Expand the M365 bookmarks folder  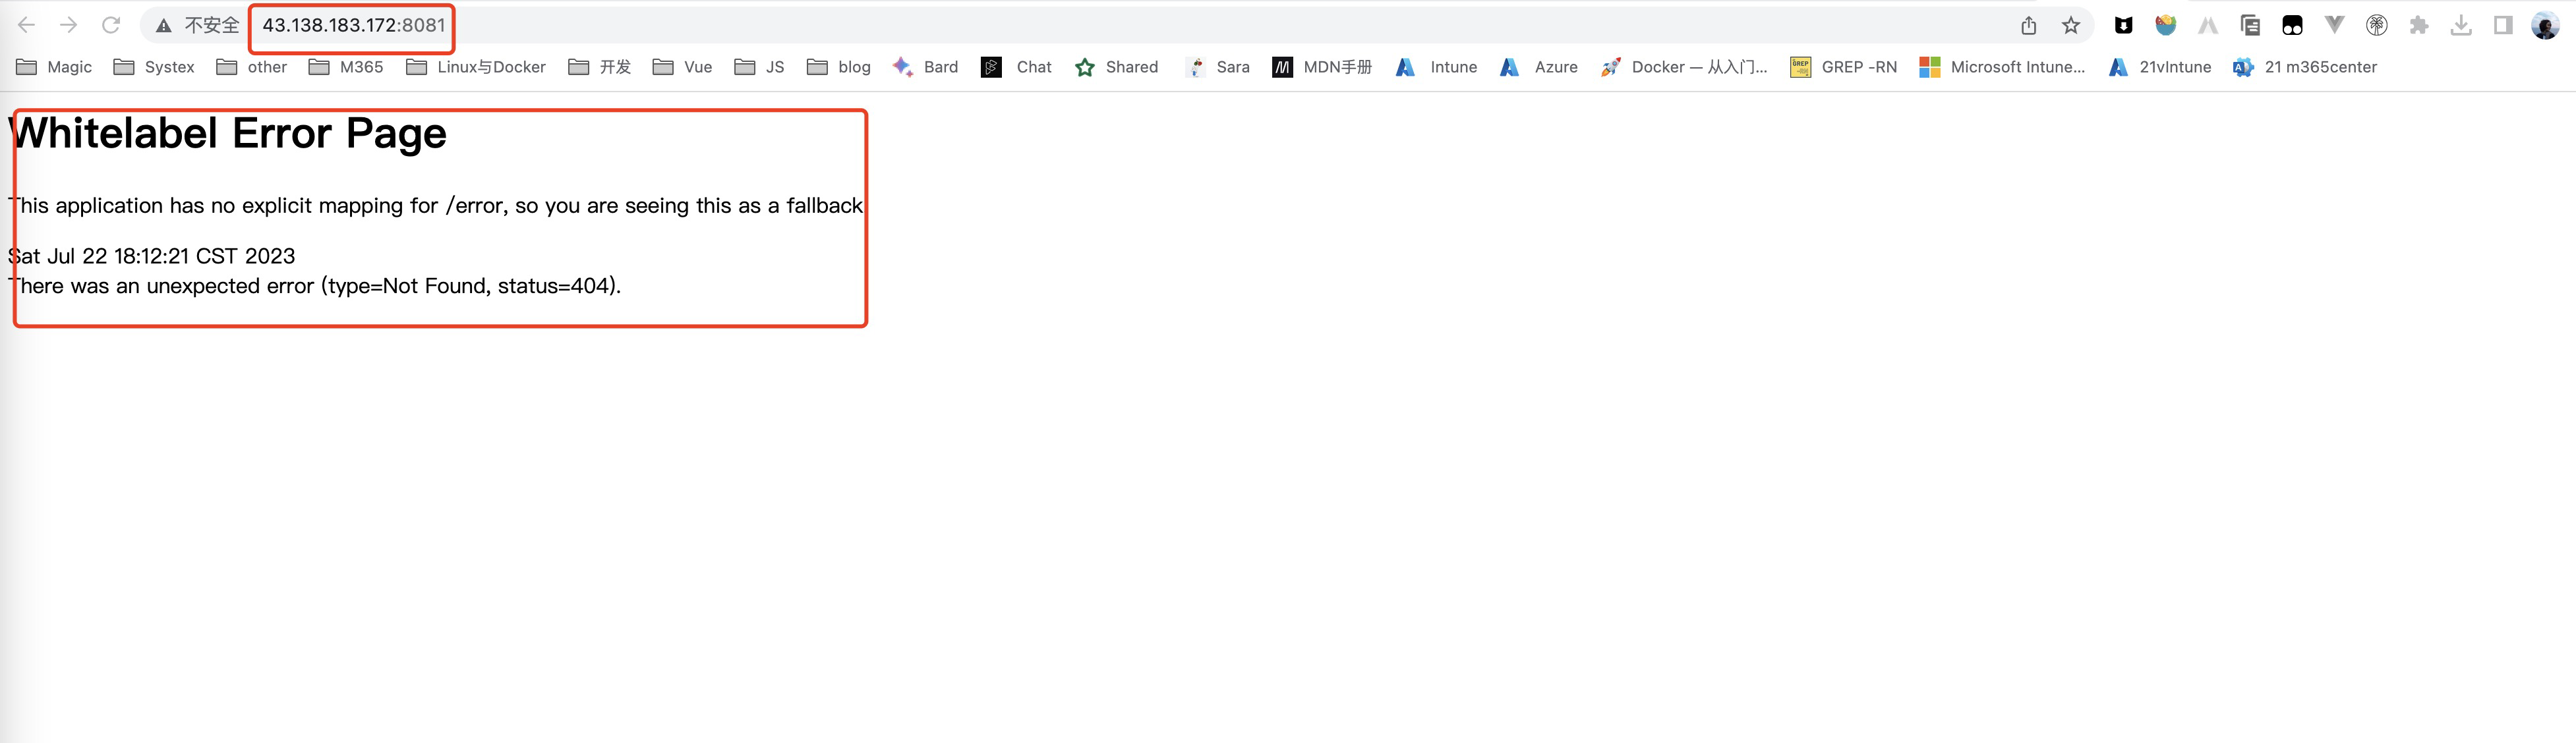pos(346,67)
